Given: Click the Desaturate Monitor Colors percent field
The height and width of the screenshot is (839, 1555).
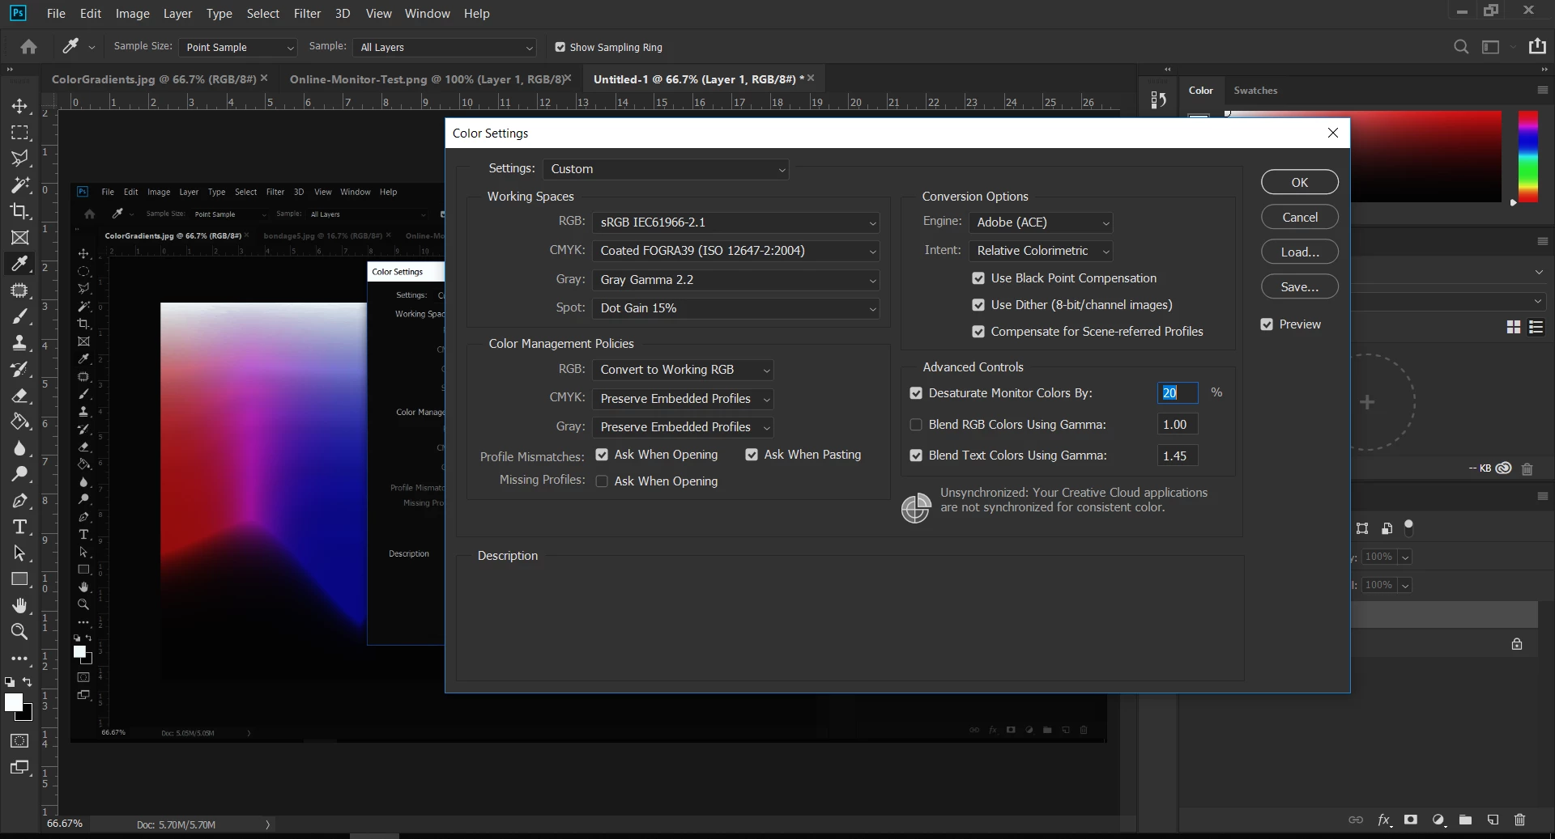Looking at the screenshot, I should click(x=1178, y=393).
